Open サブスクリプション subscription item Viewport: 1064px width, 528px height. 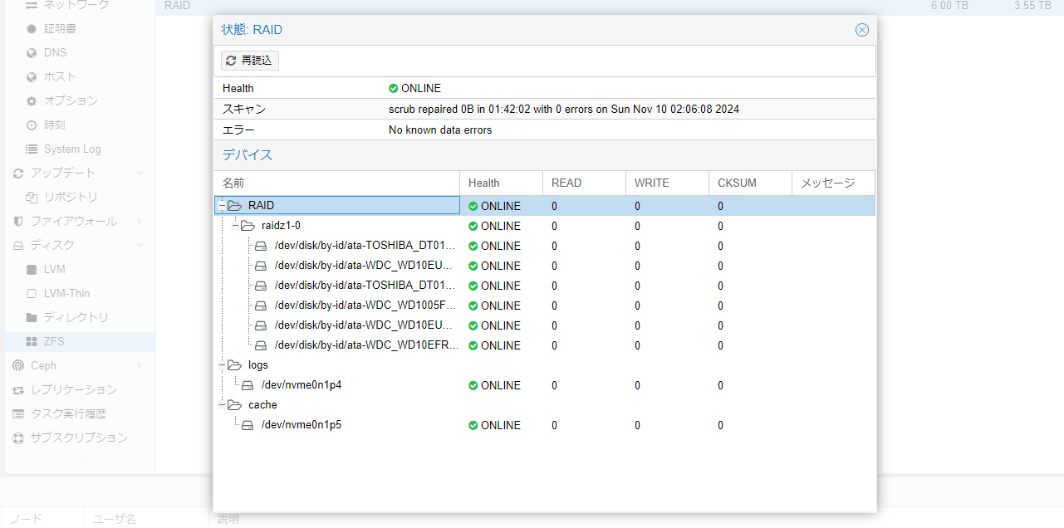[79, 438]
